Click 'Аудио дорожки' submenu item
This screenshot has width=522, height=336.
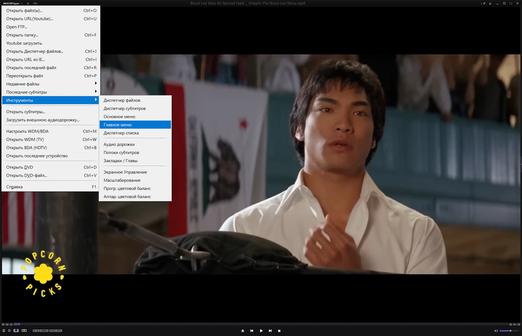[135, 144]
